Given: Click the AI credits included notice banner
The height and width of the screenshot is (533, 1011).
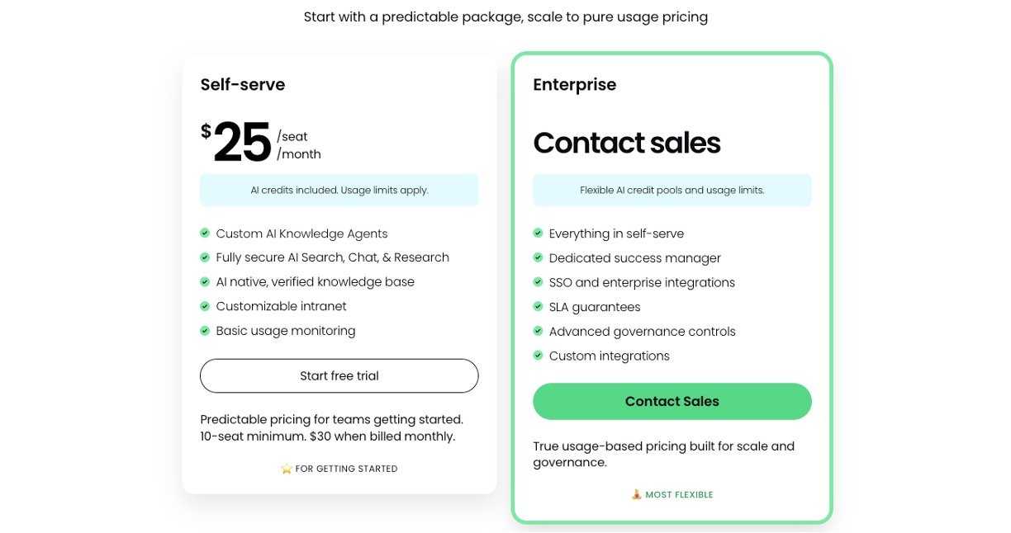Looking at the screenshot, I should click(x=339, y=191).
